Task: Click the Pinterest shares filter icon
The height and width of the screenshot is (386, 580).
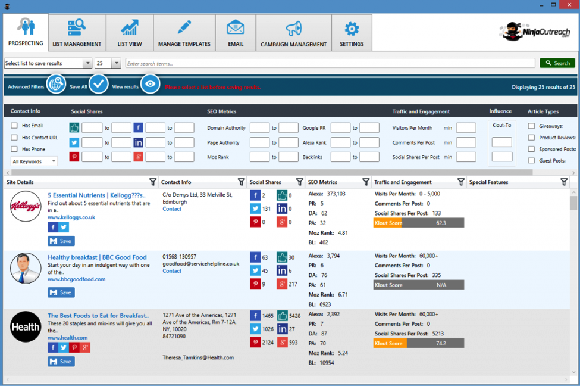Action: pyautogui.click(x=74, y=157)
